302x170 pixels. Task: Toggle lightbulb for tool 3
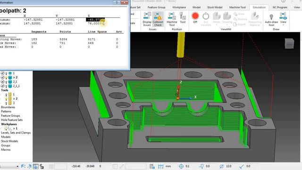(6, 103)
